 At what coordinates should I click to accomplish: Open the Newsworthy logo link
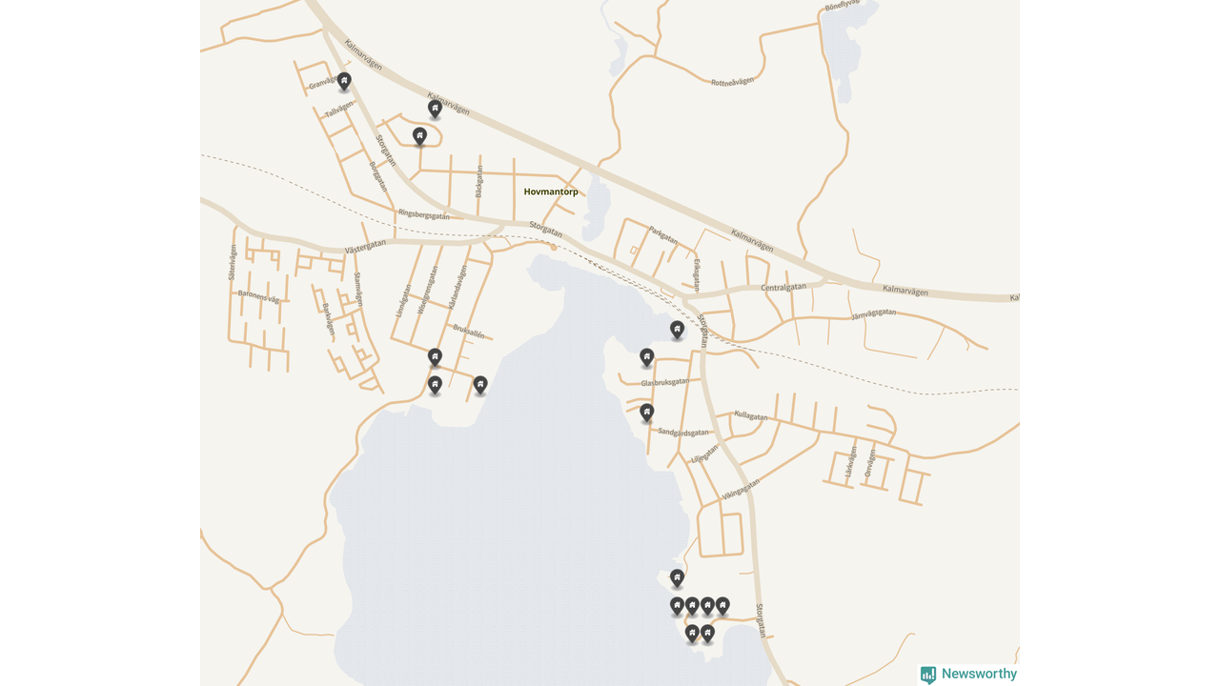pyautogui.click(x=968, y=675)
